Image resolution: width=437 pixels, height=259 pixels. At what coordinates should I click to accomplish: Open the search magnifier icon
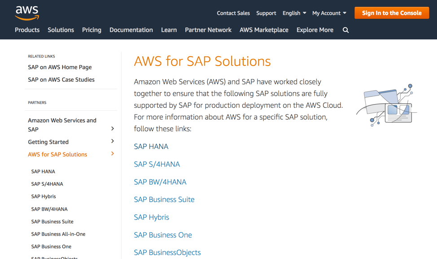pyautogui.click(x=345, y=30)
